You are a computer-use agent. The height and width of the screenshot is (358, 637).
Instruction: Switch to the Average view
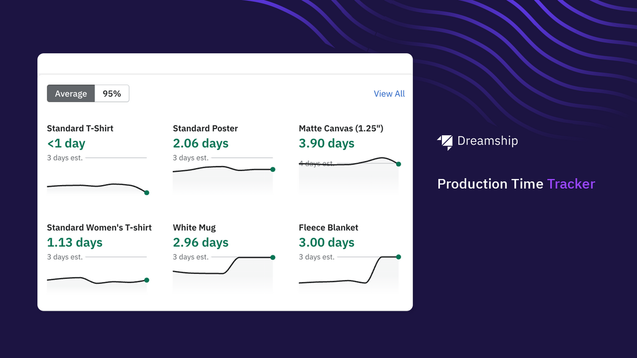71,93
